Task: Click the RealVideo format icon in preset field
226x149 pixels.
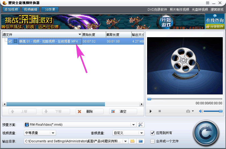Action: coord(27,125)
